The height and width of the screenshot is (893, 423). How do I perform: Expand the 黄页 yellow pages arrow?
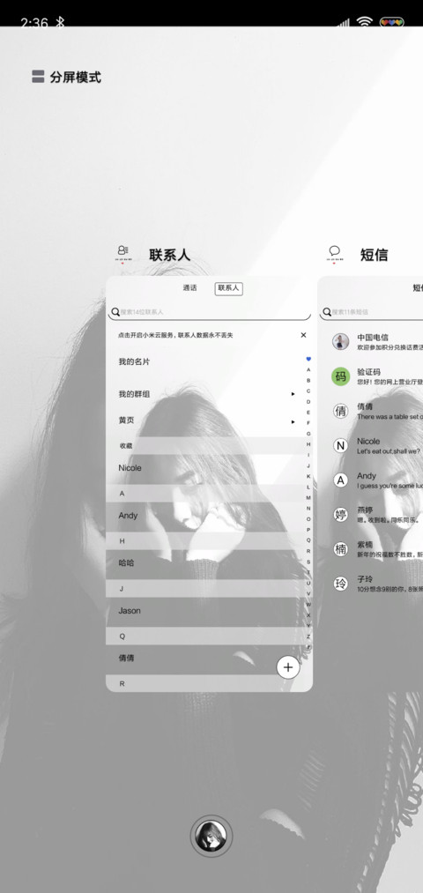point(293,422)
